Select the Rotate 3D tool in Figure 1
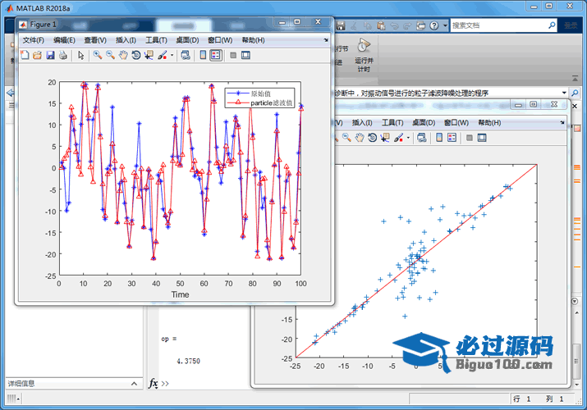The image size is (587, 410). click(x=135, y=56)
